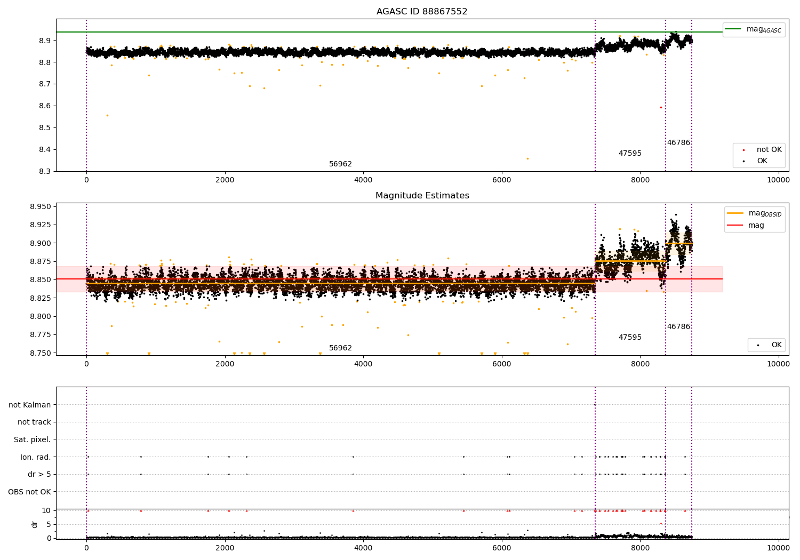
Task: Click the 10000 tick below the Magnitude Estimates panel
Action: (778, 364)
